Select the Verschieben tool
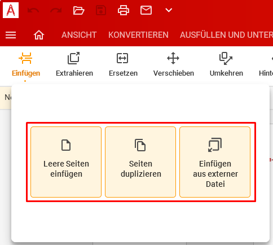Image resolution: width=273 pixels, height=245 pixels. (x=174, y=65)
